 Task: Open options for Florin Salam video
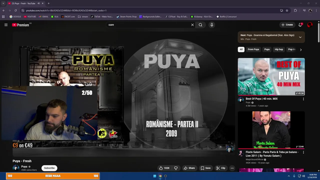pos(303,152)
